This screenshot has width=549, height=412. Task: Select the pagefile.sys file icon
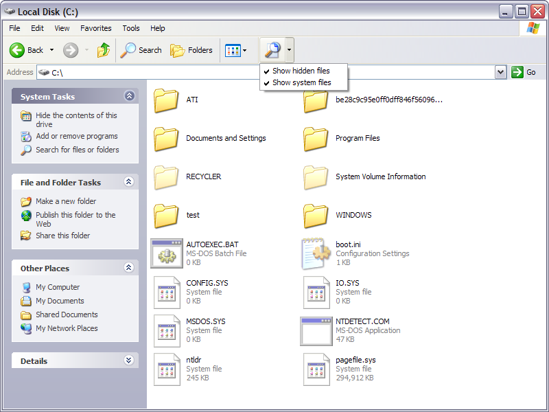[316, 369]
